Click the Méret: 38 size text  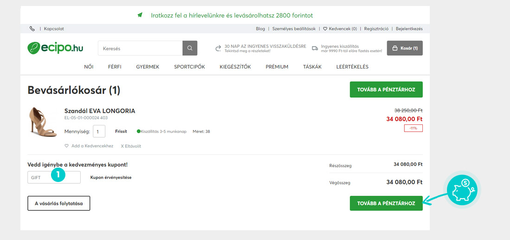click(201, 131)
